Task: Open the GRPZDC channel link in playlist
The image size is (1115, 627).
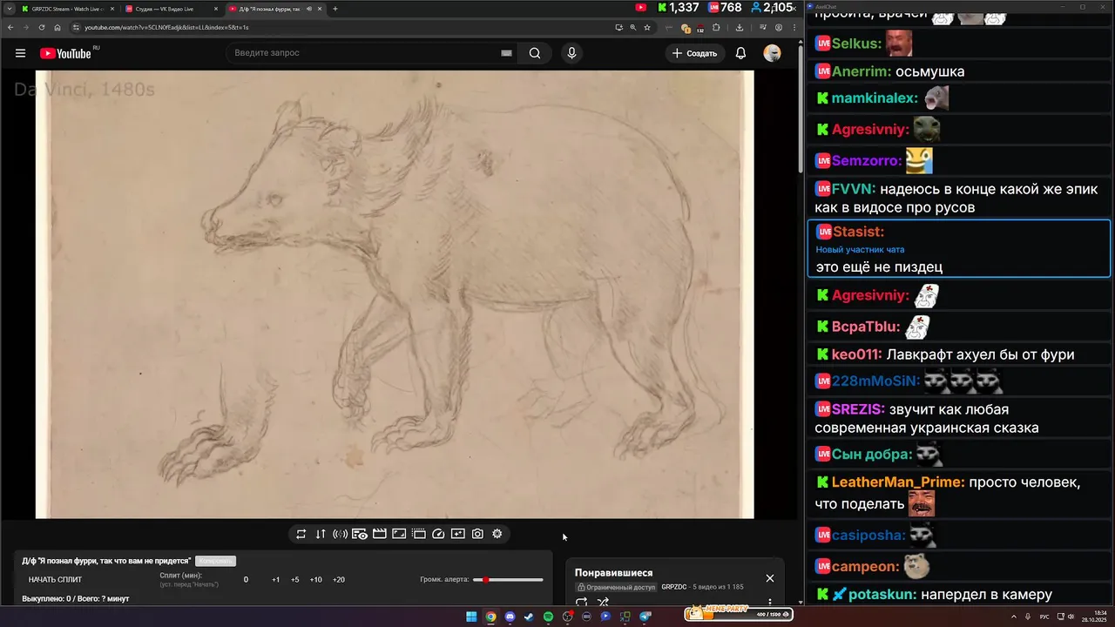Action: [674, 587]
